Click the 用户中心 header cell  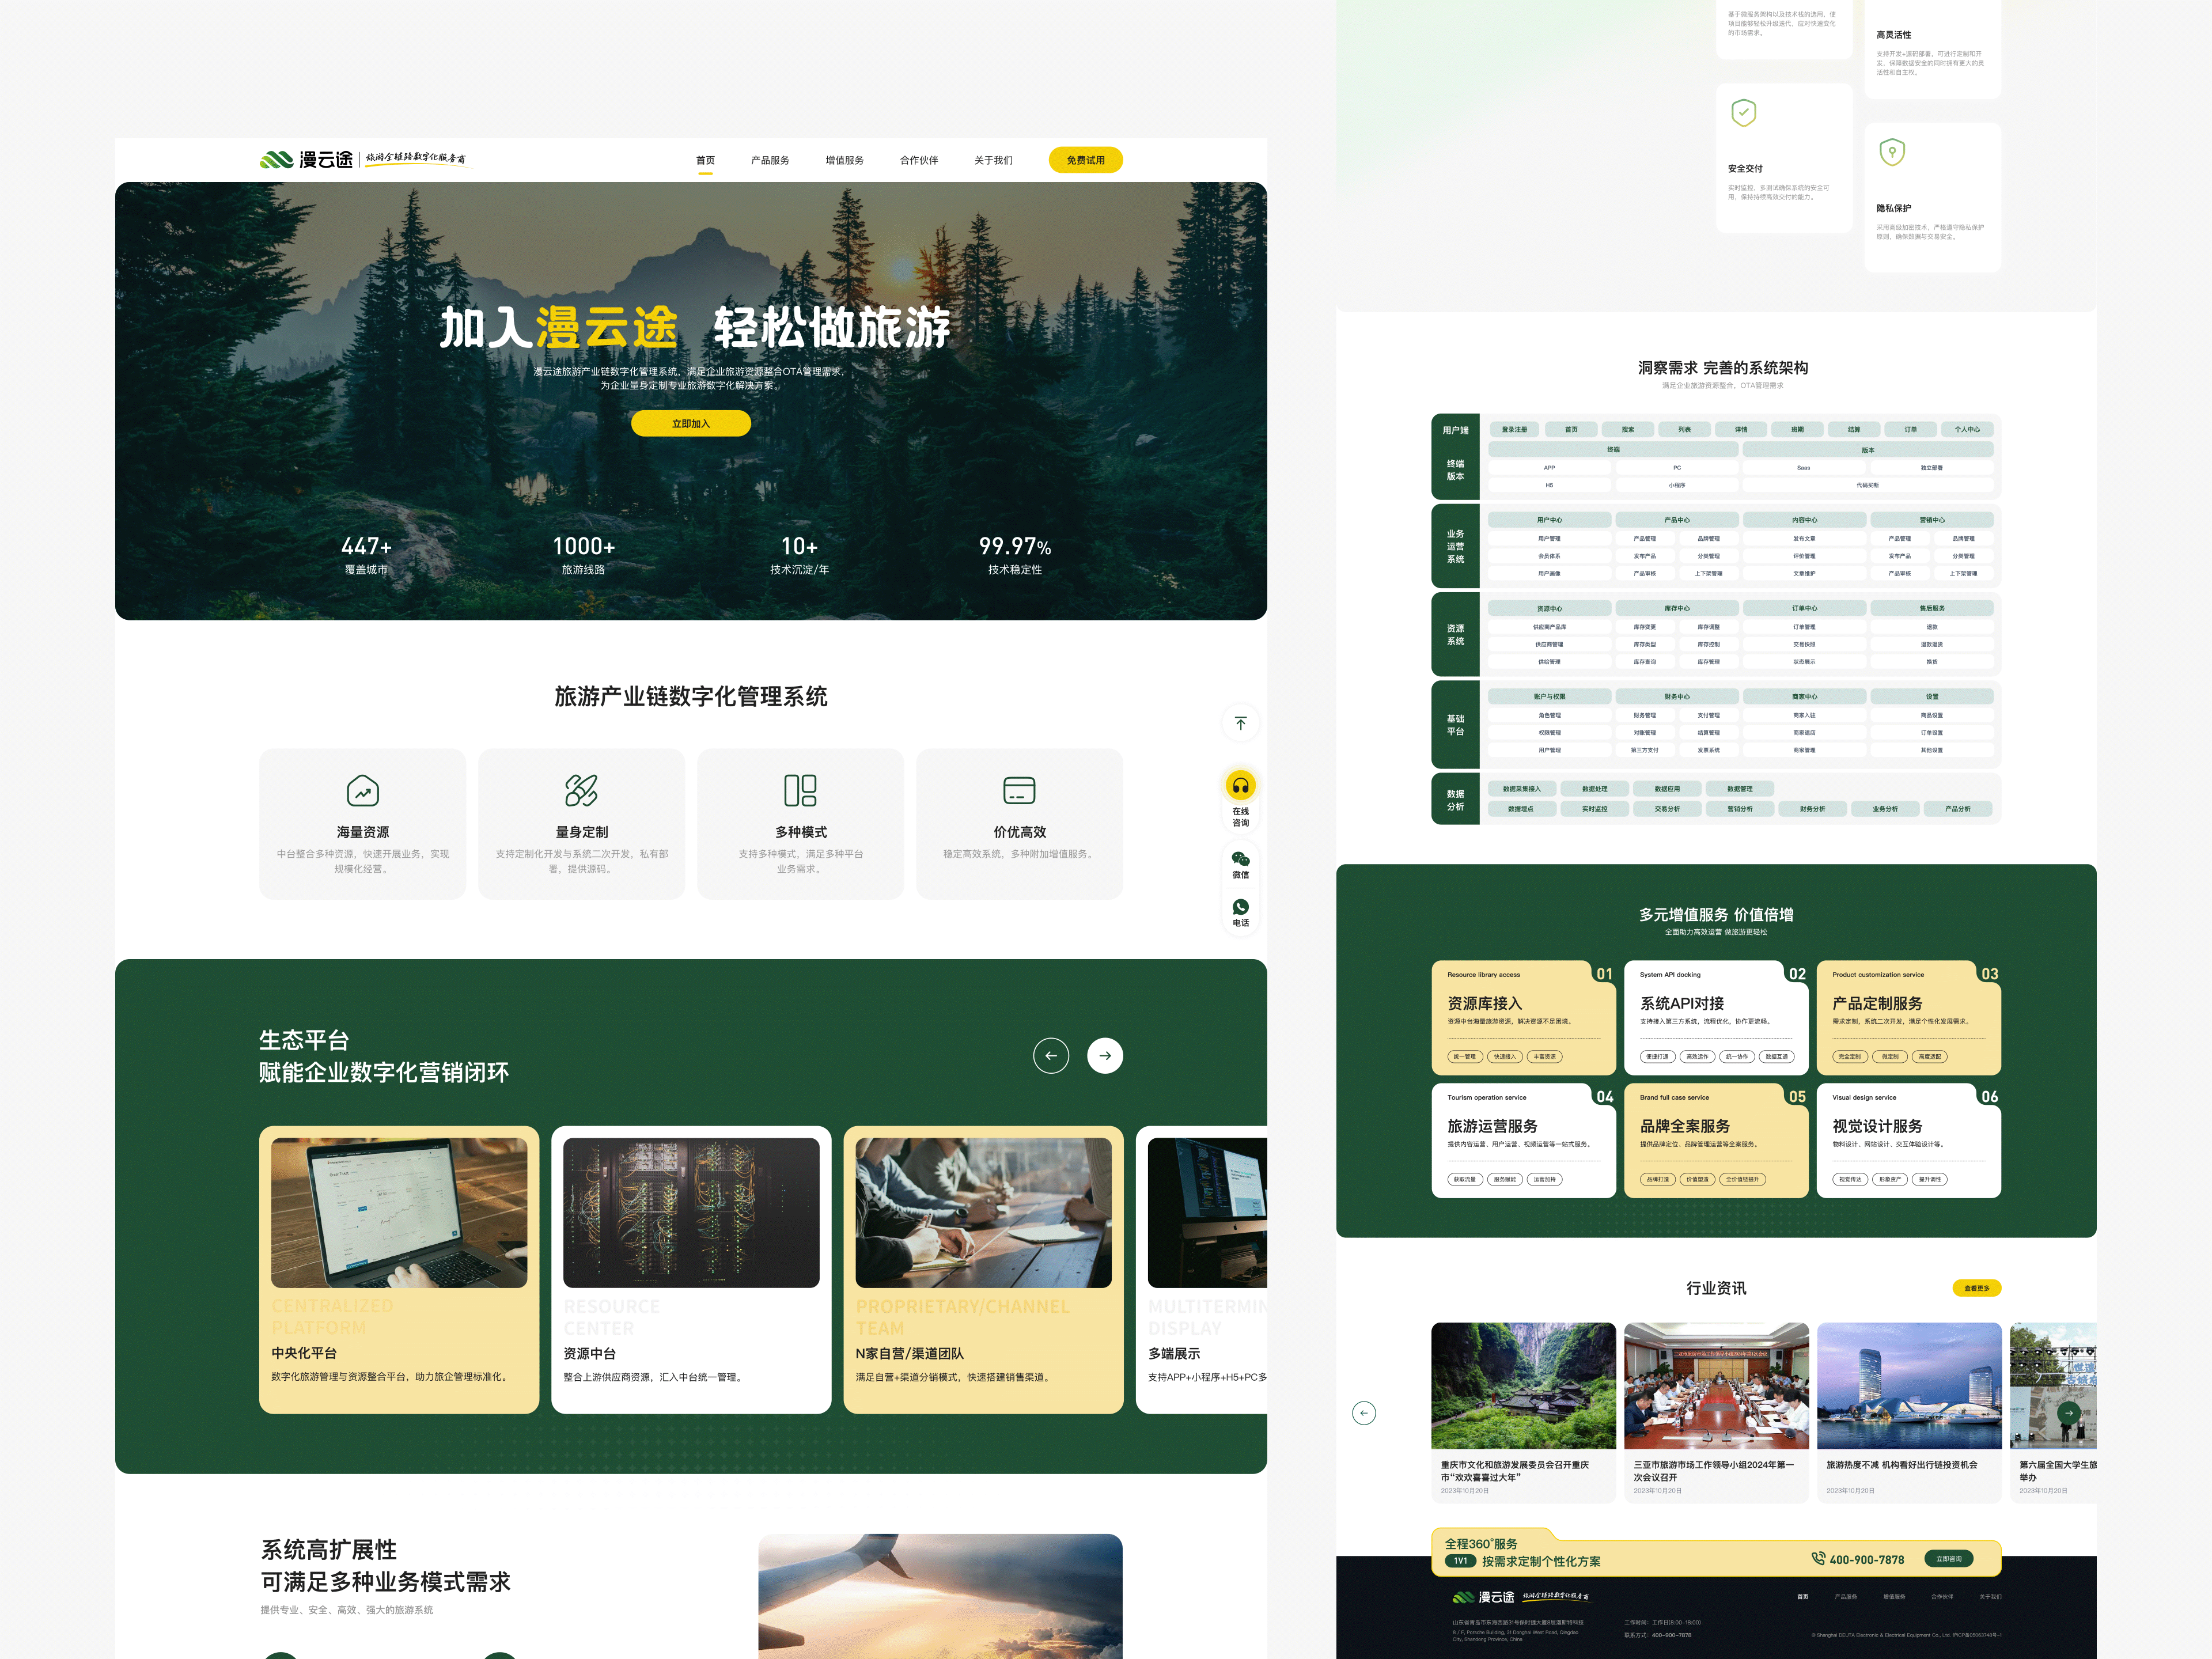click(1549, 520)
